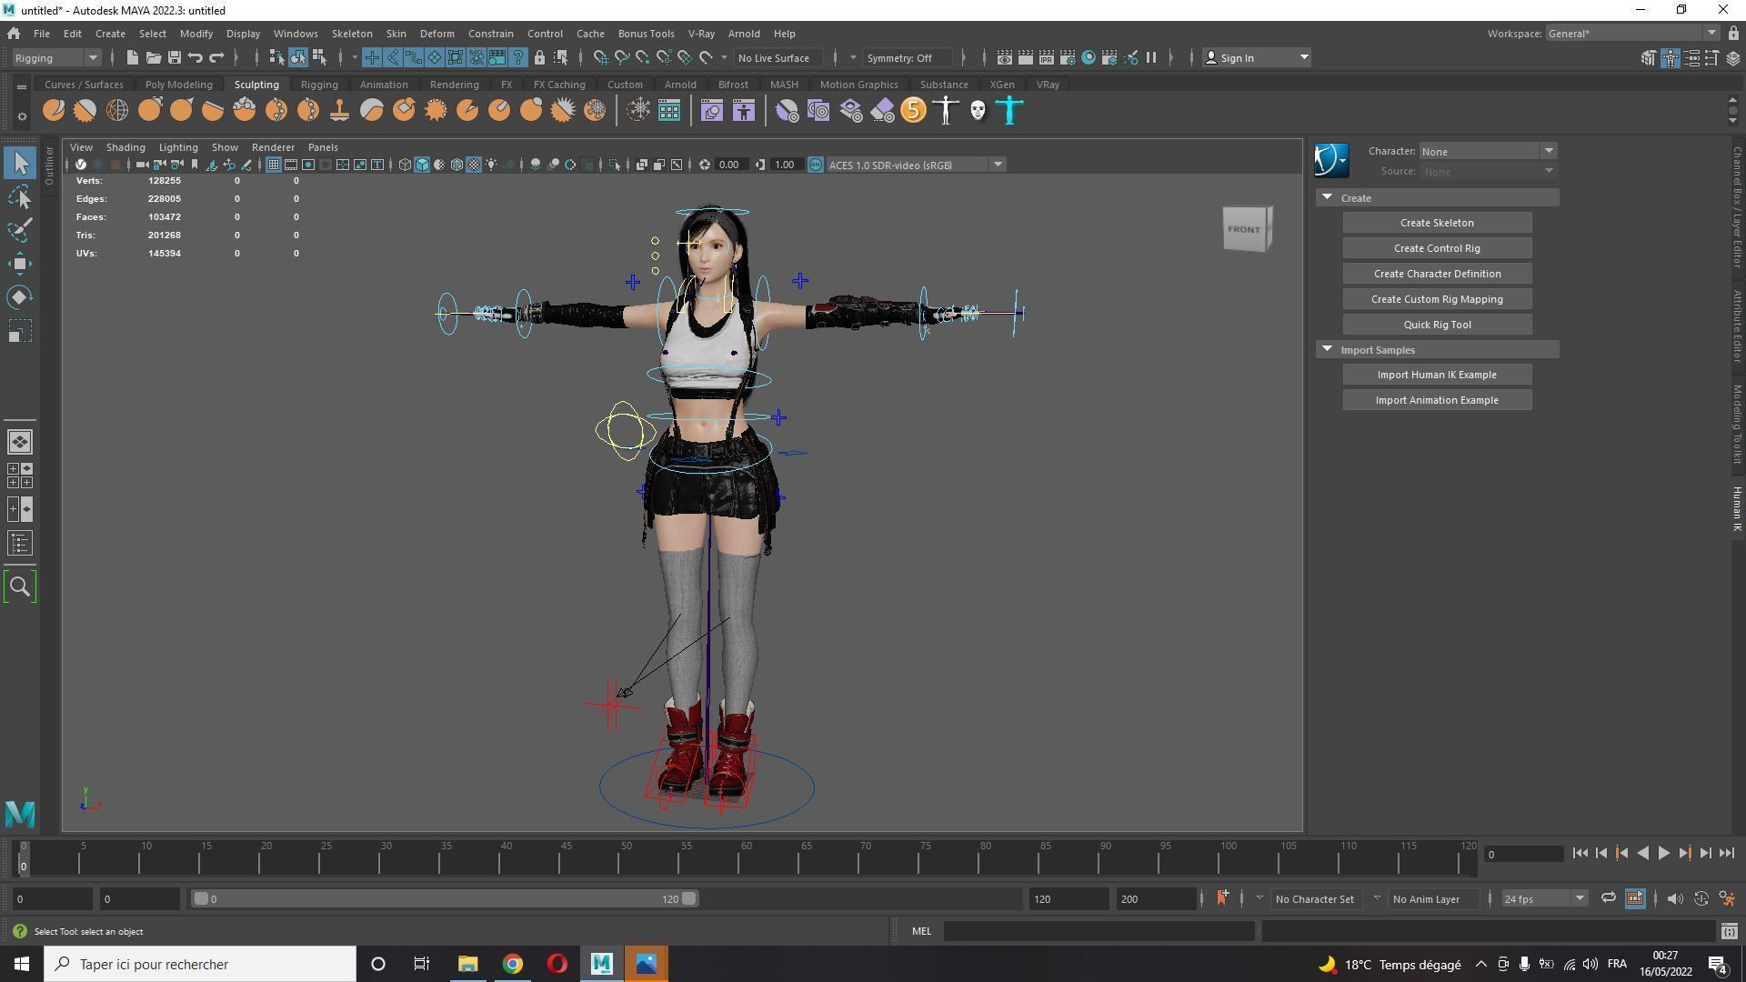Select the Sculpt brush on the shelf

(x=54, y=111)
